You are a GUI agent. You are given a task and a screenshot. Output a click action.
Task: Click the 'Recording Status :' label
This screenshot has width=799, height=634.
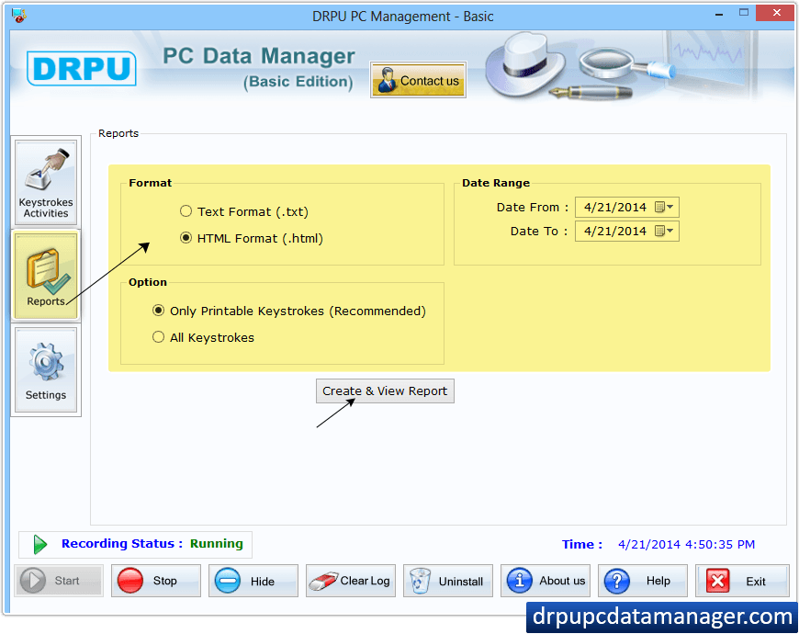(122, 544)
